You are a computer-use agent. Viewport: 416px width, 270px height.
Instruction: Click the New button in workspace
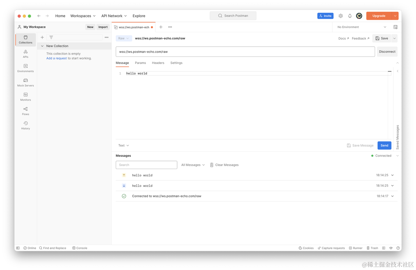pos(90,27)
